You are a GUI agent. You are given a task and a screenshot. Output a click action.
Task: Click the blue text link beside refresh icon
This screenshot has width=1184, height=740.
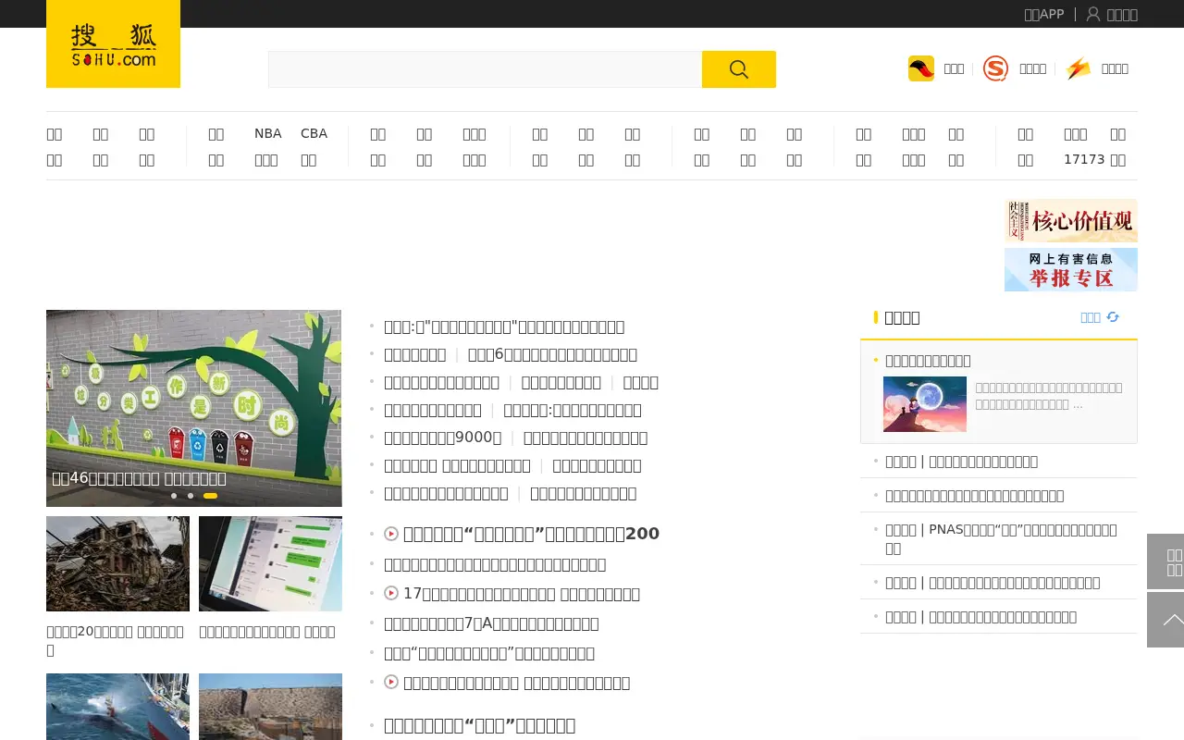(x=1091, y=317)
